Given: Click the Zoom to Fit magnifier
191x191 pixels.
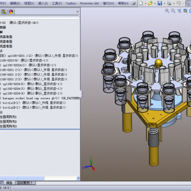Looking at the screenshot, I should coord(167,11).
